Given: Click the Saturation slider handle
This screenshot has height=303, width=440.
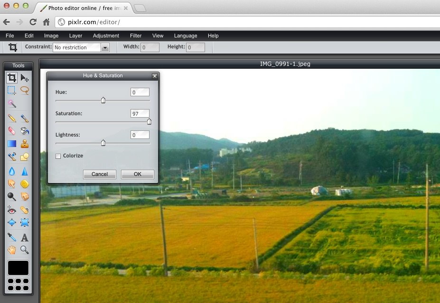Looking at the screenshot, I should click(149, 122).
